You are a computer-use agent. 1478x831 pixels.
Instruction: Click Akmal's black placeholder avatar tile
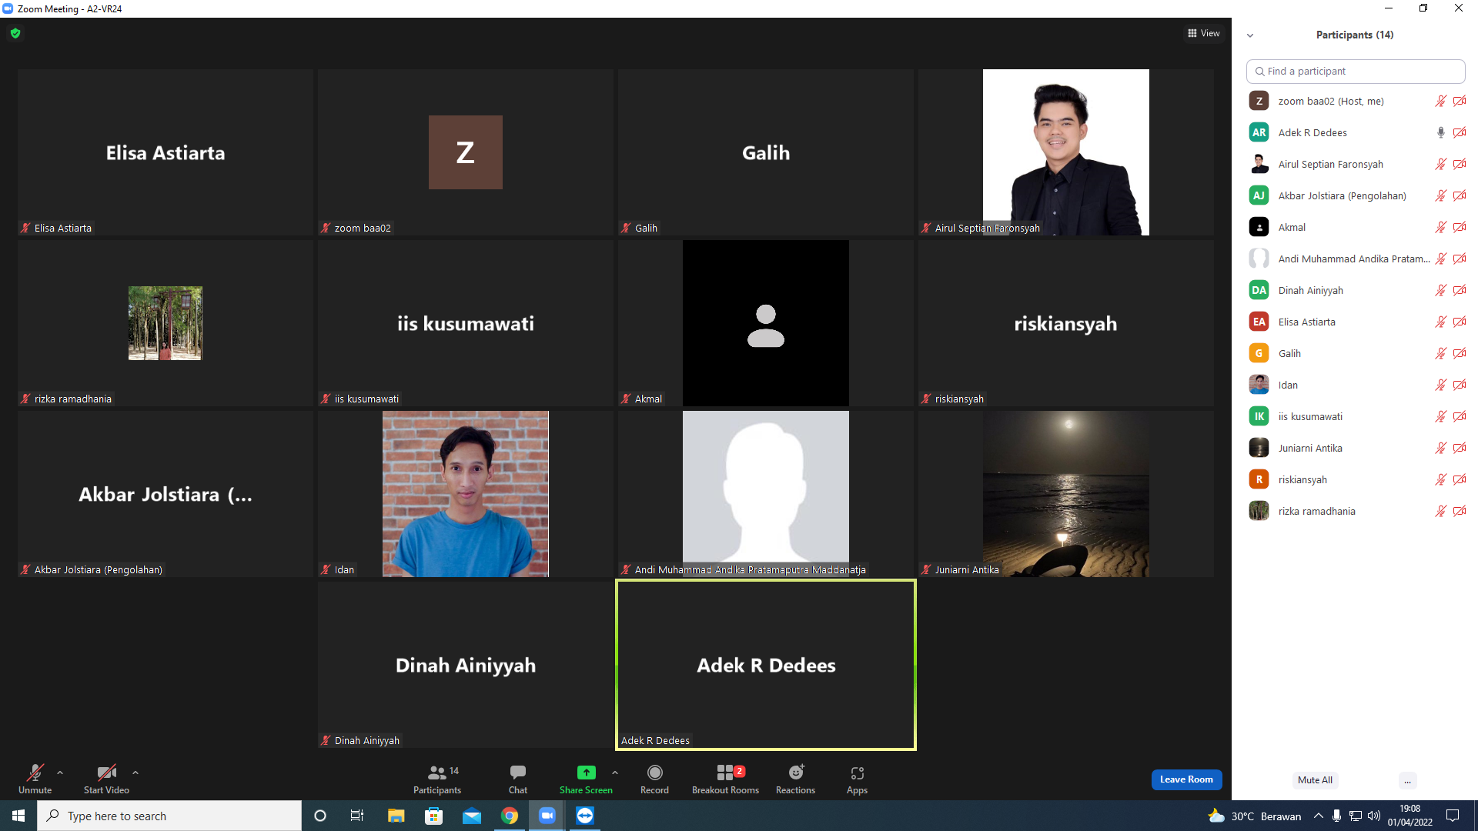pos(766,323)
